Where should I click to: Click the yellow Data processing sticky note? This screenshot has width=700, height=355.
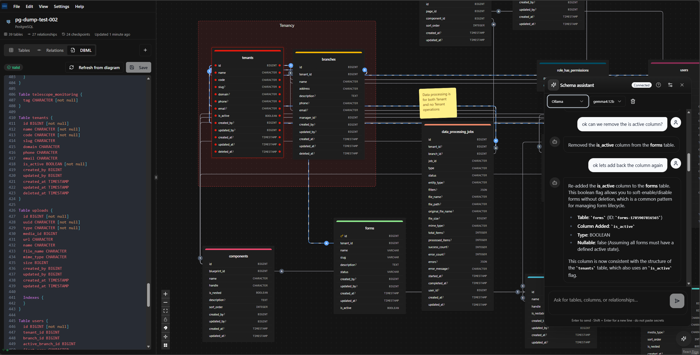438,103
